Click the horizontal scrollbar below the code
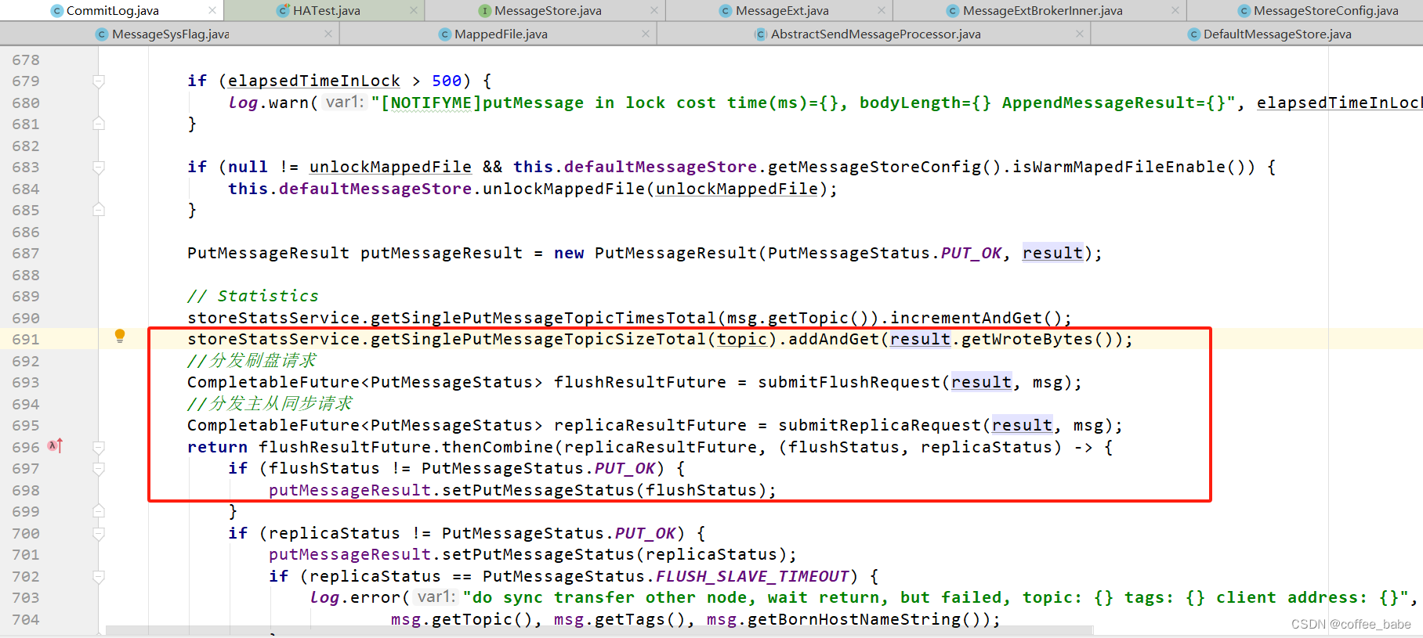1423x638 pixels. pos(599,630)
